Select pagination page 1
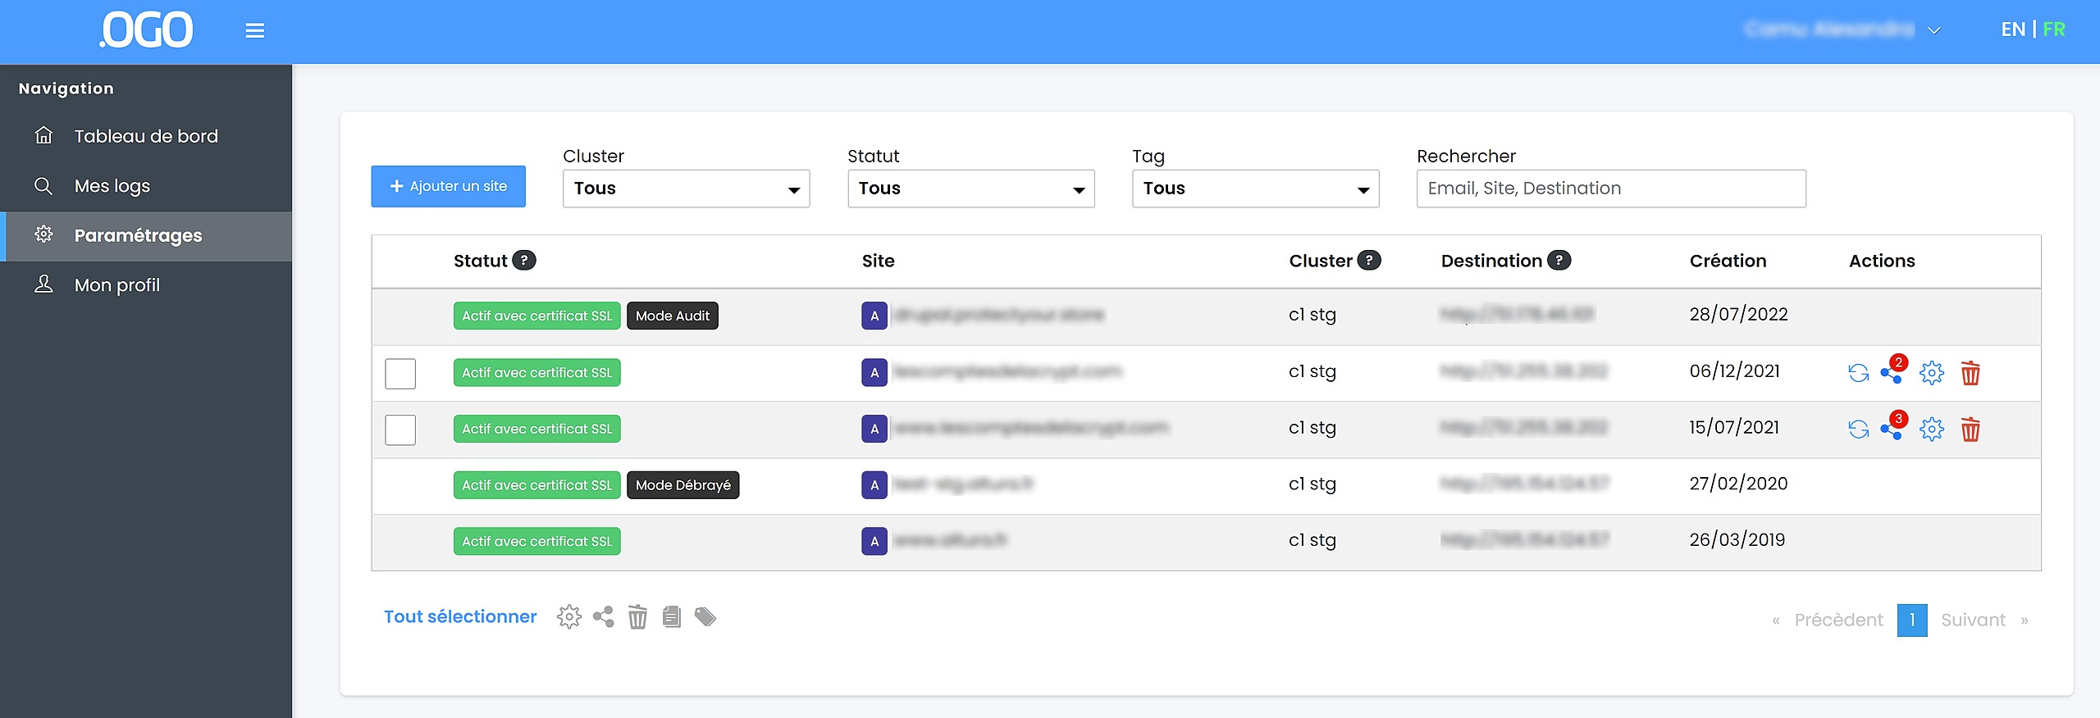Image resolution: width=2100 pixels, height=718 pixels. 1912,620
